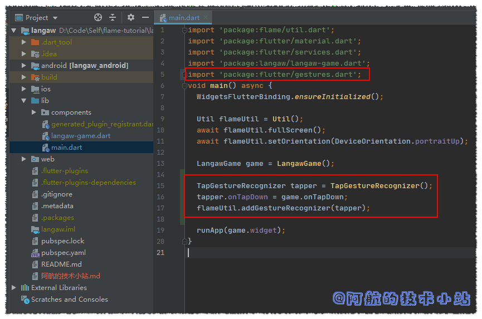Viewport: 482px width, 319px height.
Task: Fold the main function at line 6
Action: coord(184,86)
